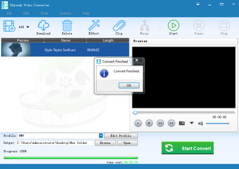The image size is (239, 169).
Task: Select Style-Taylor Swift.avi file name
Action: tap(60, 50)
